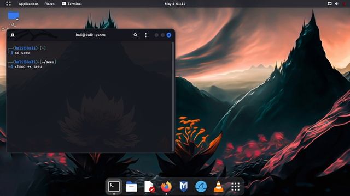This screenshot has height=196, width=350.
Task: Launch Wireshark shark-fin icon in dock
Action: click(x=201, y=186)
